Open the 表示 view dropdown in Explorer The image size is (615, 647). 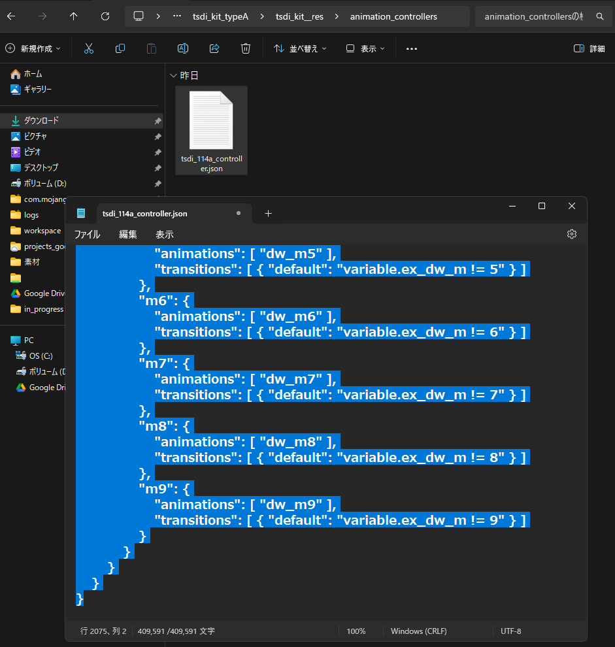(x=365, y=48)
